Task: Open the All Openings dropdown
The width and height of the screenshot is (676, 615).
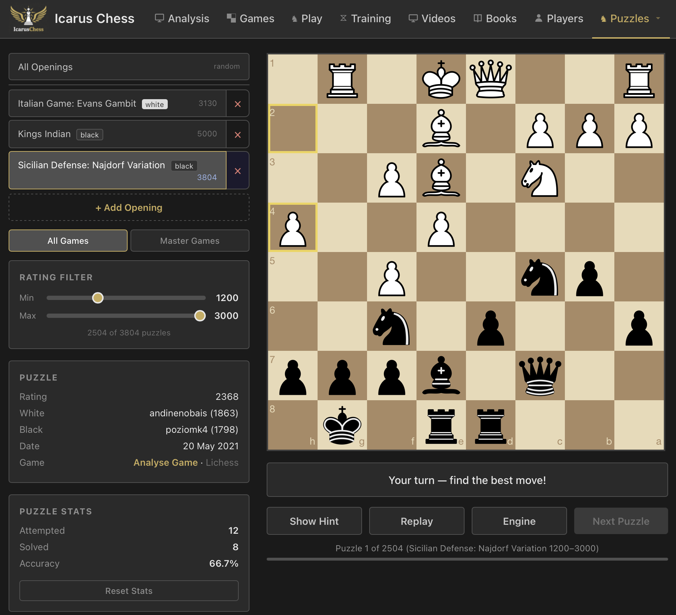Action: point(129,67)
